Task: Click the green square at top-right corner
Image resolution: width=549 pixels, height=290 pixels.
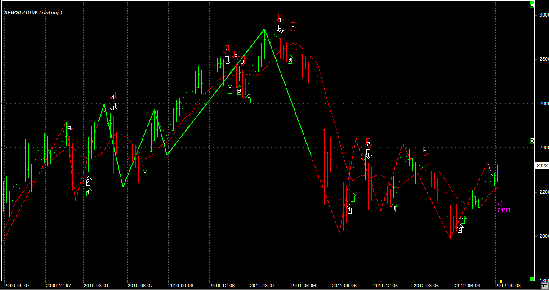Action: tap(532, 4)
